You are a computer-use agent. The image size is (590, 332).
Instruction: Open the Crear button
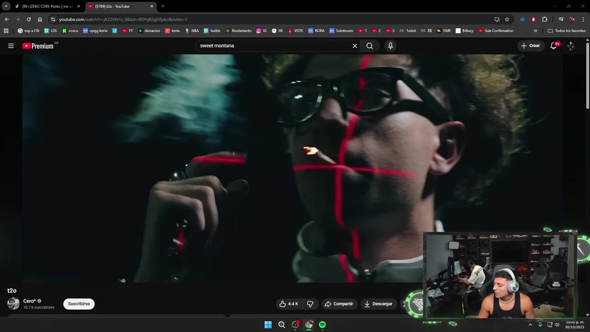click(x=530, y=46)
